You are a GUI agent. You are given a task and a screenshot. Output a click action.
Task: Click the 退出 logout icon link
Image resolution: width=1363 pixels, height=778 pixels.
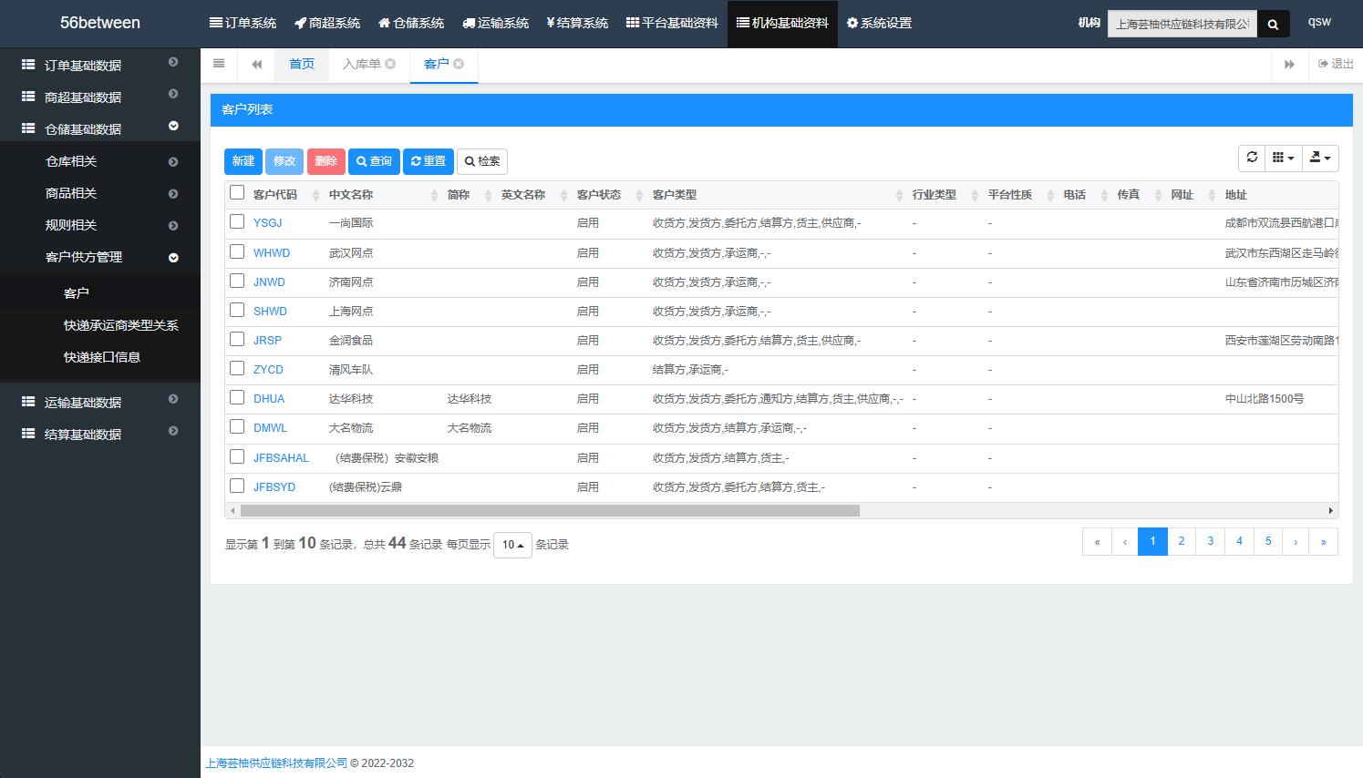[x=1336, y=64]
